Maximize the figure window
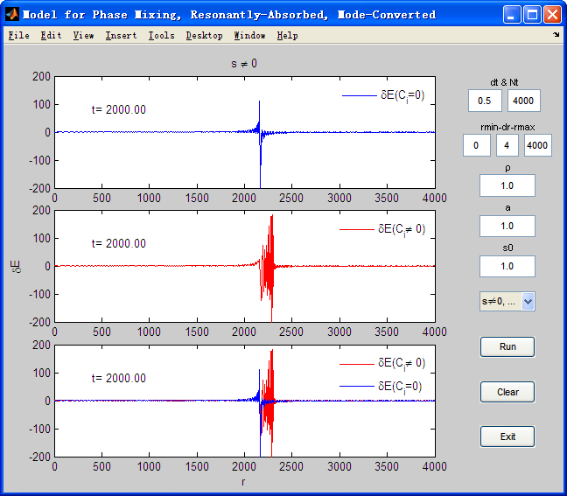The width and height of the screenshot is (567, 496). coord(532,15)
